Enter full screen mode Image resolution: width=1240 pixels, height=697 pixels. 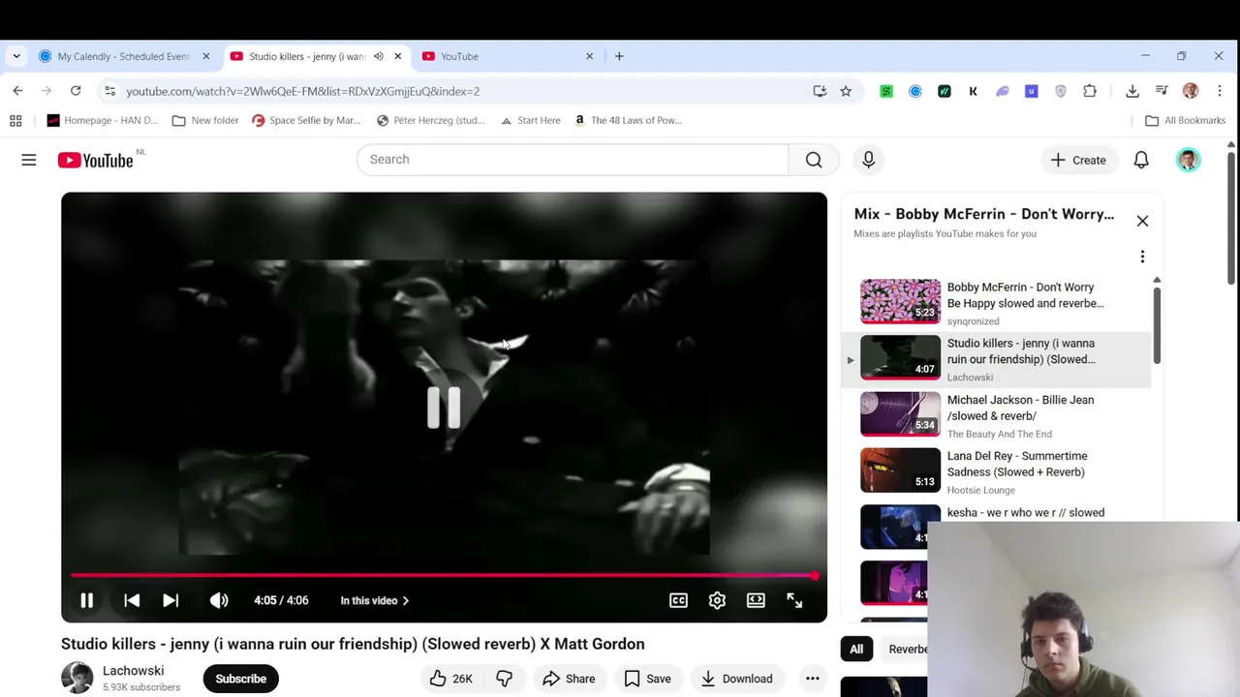(794, 600)
